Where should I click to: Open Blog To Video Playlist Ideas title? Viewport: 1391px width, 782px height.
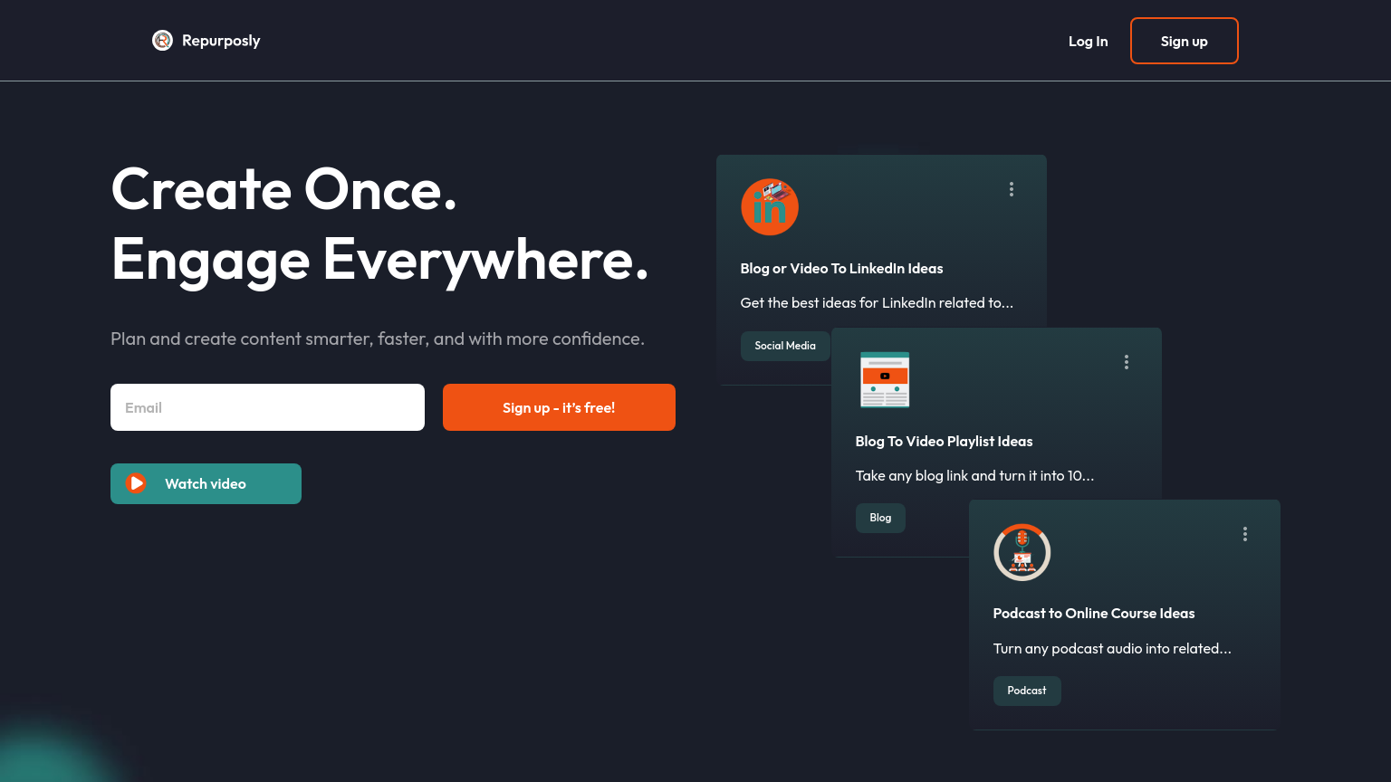944,442
